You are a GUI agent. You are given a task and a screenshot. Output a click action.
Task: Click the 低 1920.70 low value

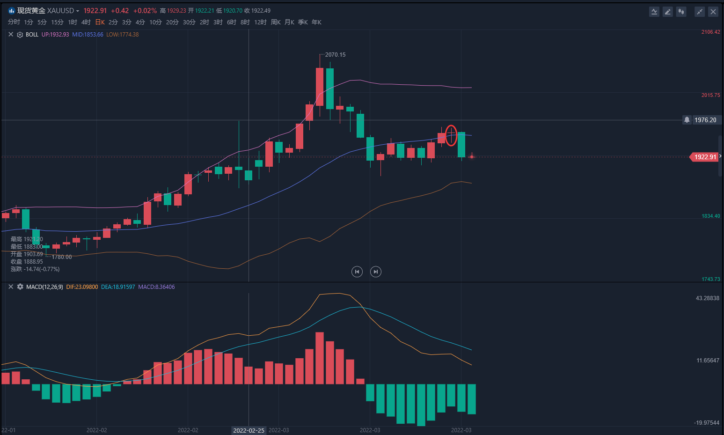229,10
